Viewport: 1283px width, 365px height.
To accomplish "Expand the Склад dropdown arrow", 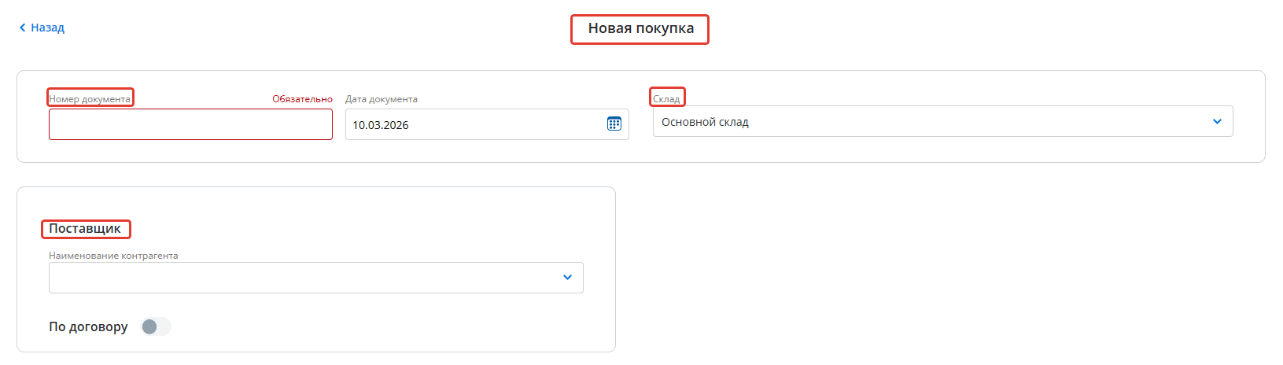I will [1217, 122].
